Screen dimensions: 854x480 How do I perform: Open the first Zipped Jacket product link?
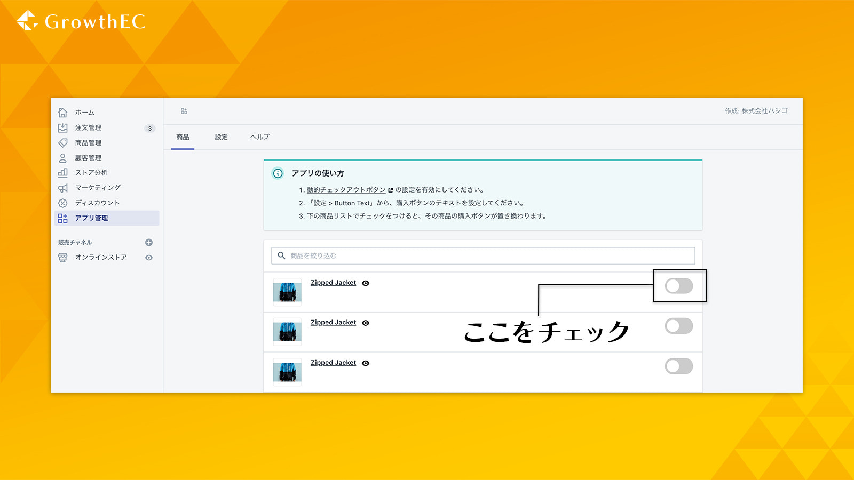[333, 283]
